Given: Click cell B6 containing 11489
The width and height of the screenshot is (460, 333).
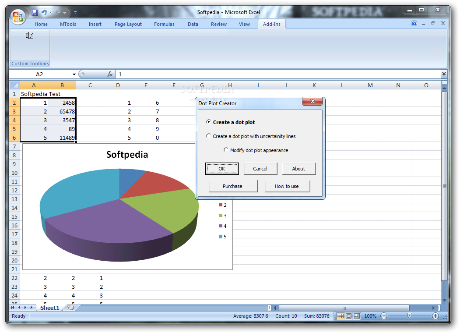Looking at the screenshot, I should coord(62,138).
